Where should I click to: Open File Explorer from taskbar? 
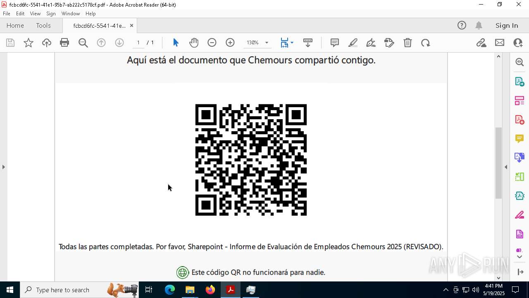190,290
